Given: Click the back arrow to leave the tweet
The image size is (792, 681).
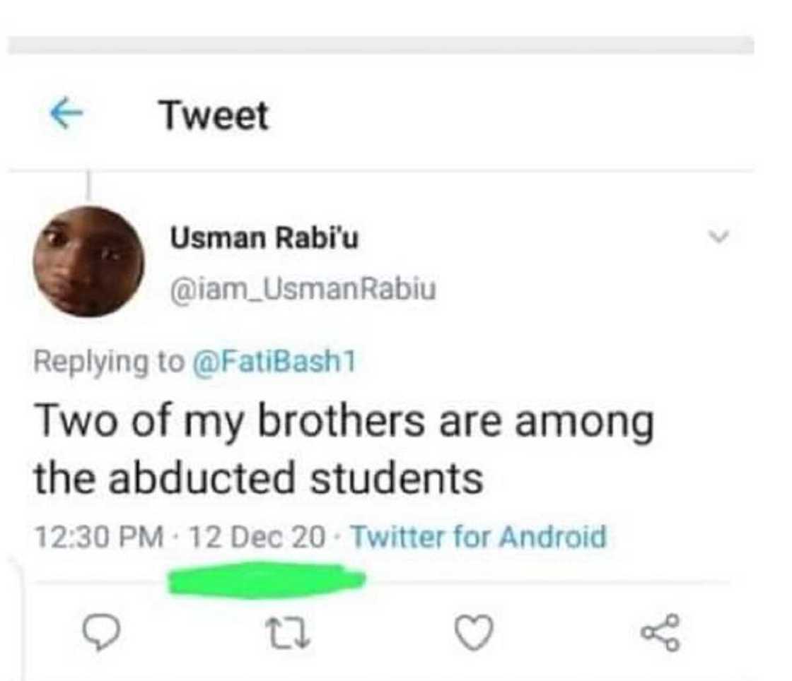Looking at the screenshot, I should (66, 114).
